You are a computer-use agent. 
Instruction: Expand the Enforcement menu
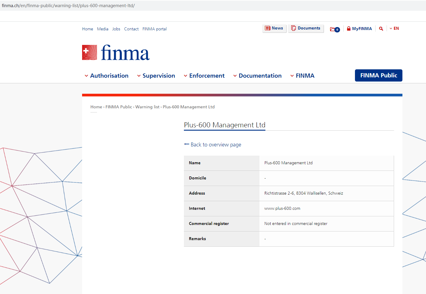[x=204, y=76]
